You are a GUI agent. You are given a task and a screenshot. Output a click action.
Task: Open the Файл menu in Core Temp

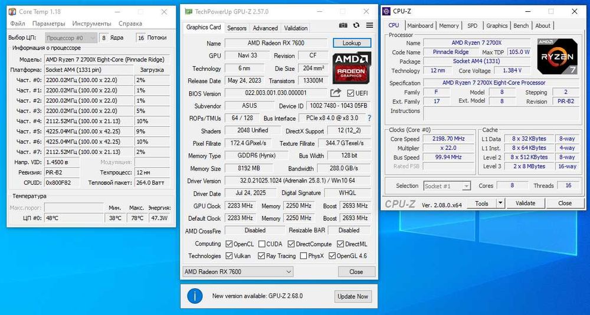click(x=18, y=24)
